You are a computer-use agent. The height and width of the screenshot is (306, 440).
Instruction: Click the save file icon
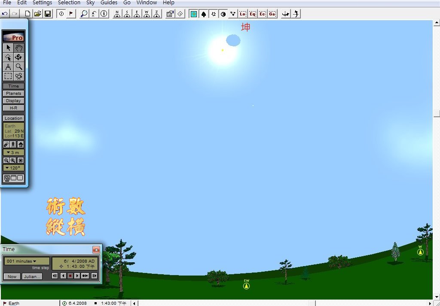tap(48, 14)
